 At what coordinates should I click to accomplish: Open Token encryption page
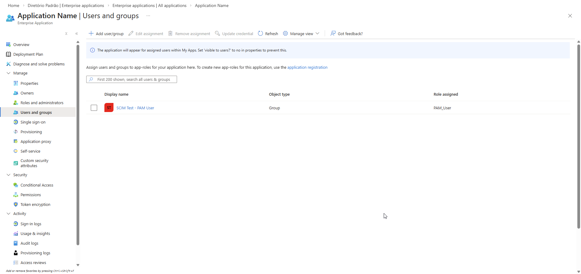point(35,204)
